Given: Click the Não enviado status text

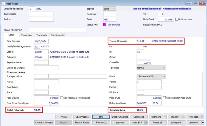Looking at the screenshot, I should click(x=114, y=25).
